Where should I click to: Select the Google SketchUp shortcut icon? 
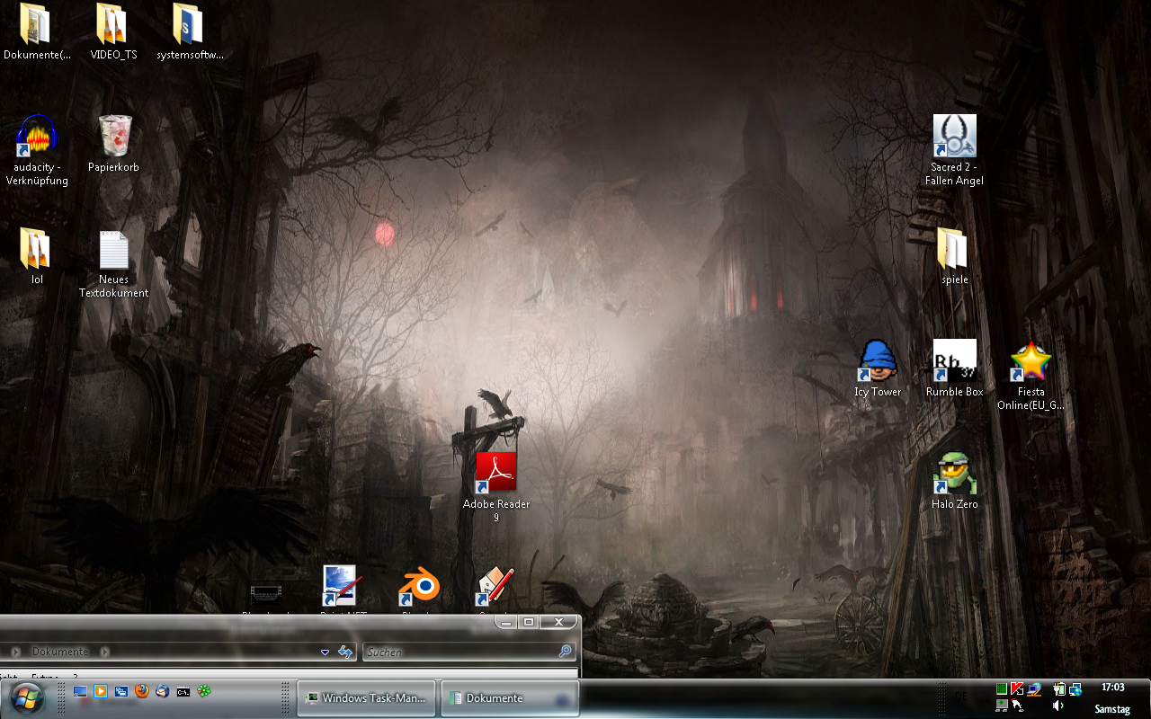pos(495,586)
